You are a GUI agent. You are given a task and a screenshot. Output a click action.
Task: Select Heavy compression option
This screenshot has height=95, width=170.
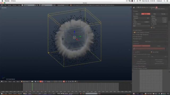point(159,46)
